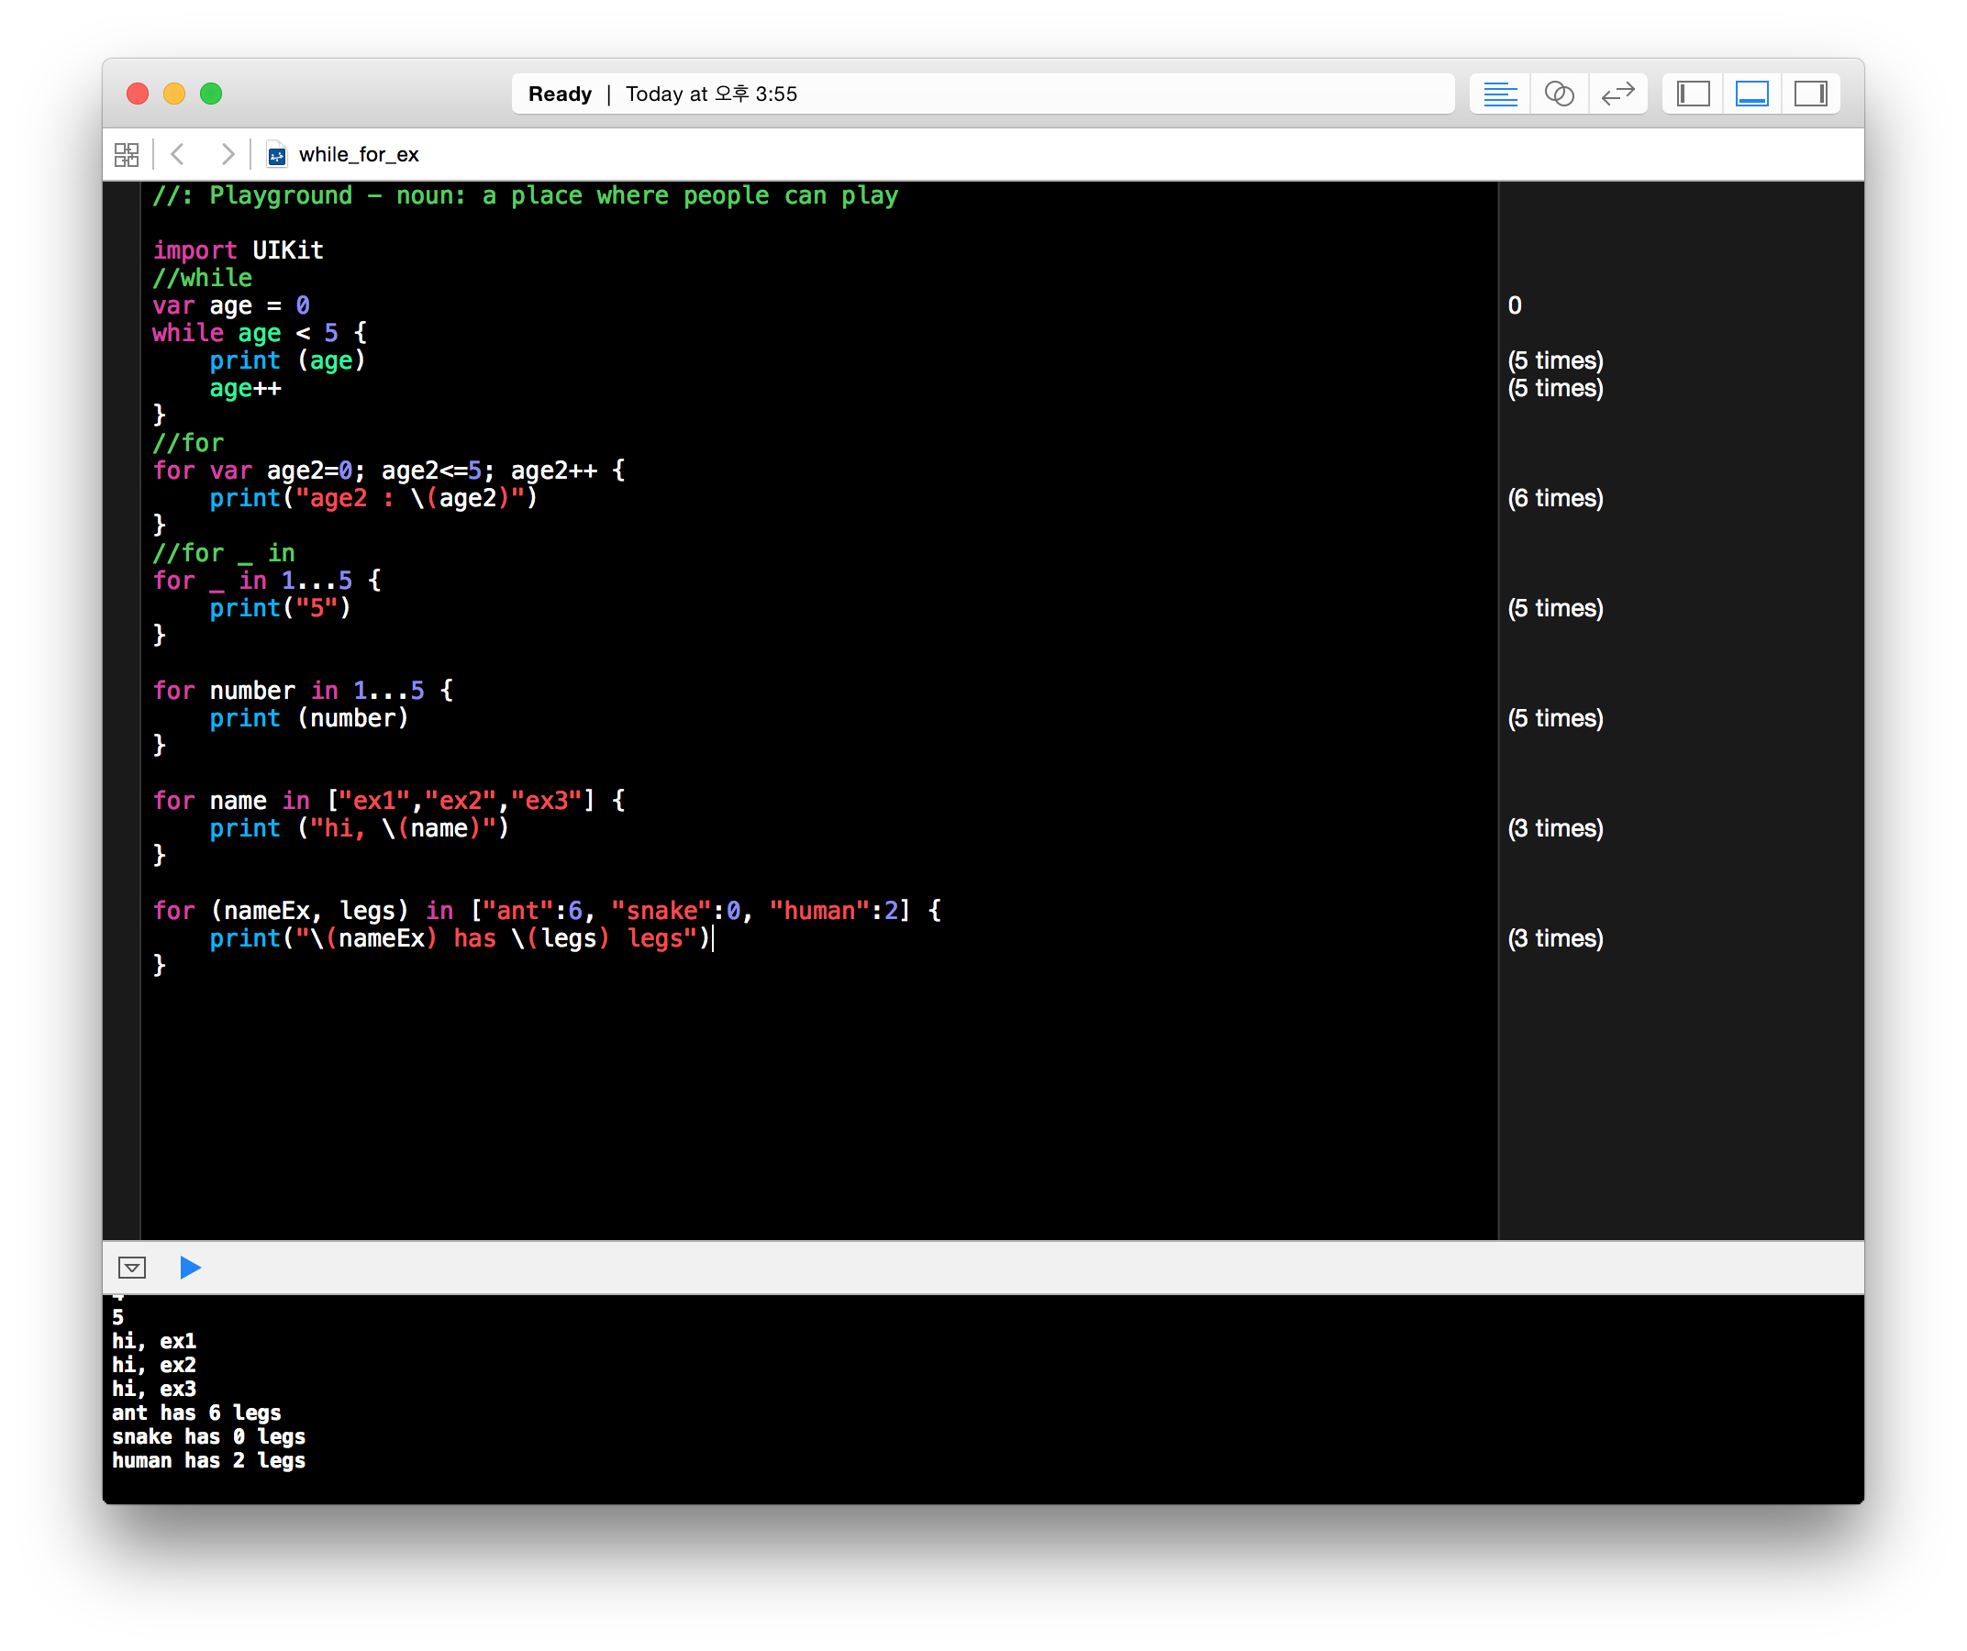
Task: Select the 0 result value in sidebar
Action: click(1515, 305)
